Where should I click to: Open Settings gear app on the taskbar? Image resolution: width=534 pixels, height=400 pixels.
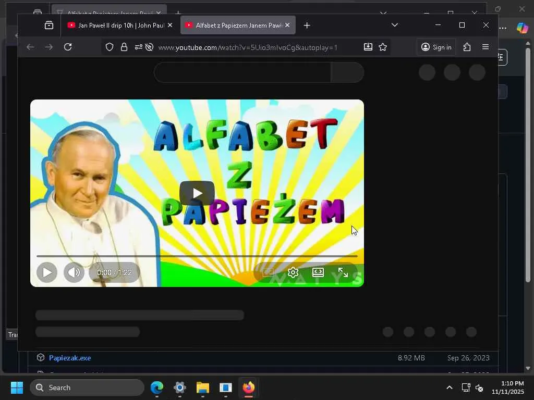click(180, 387)
